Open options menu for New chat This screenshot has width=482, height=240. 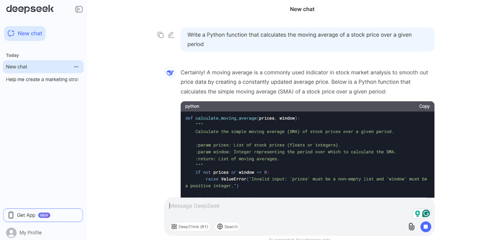(x=76, y=67)
